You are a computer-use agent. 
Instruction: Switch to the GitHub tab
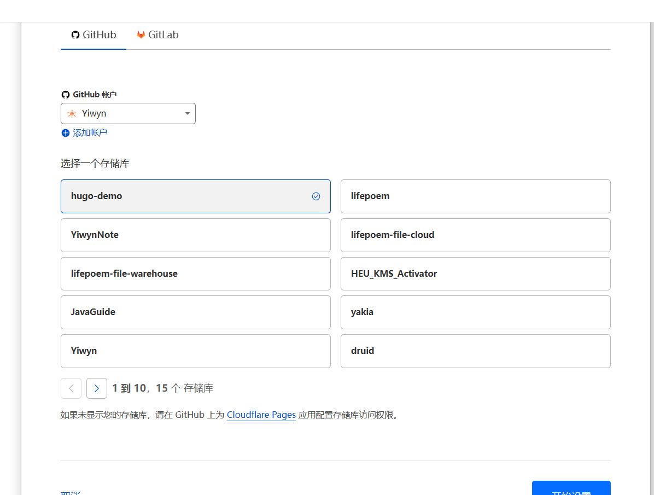[x=94, y=35]
